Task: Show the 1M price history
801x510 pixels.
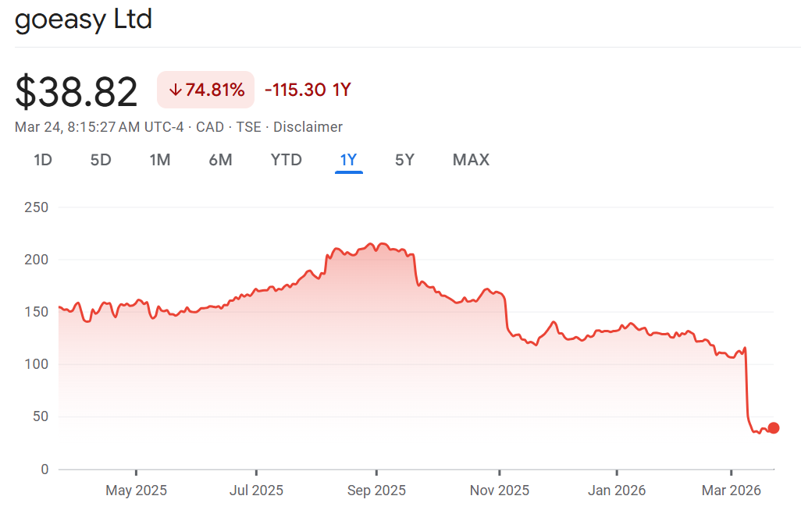Action: coord(160,160)
